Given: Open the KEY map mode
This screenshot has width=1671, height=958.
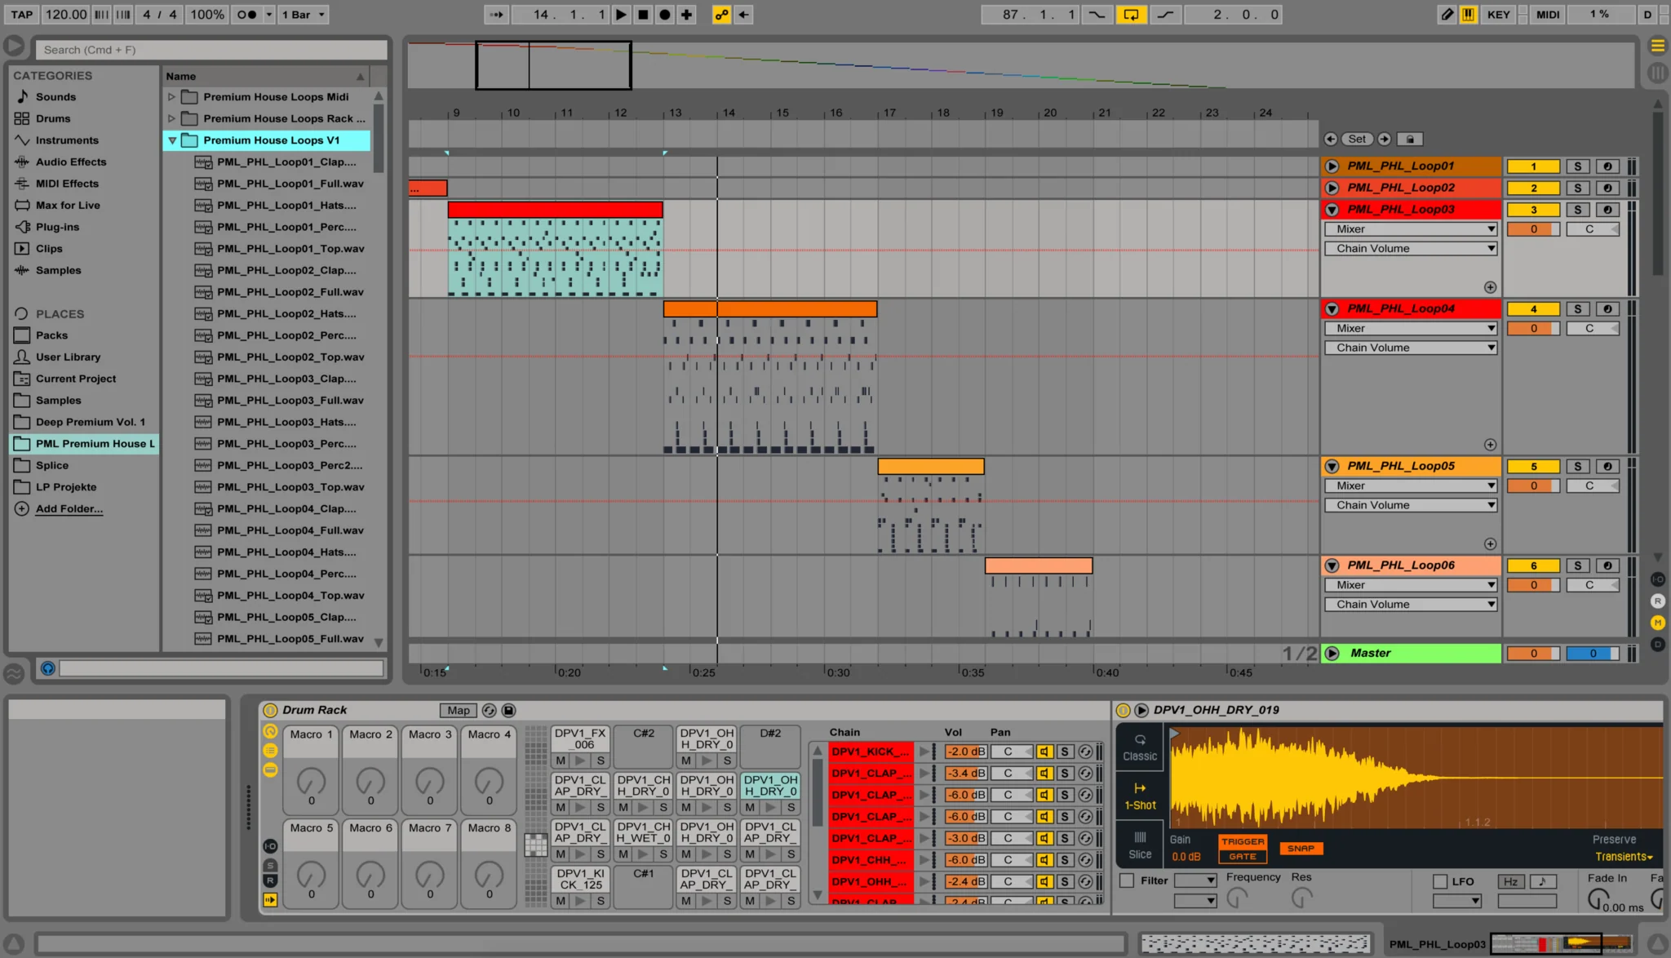Looking at the screenshot, I should point(1498,14).
